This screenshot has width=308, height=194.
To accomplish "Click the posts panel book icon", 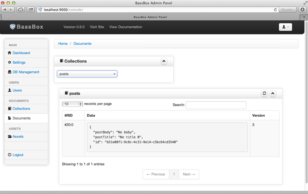I will 66,93.
